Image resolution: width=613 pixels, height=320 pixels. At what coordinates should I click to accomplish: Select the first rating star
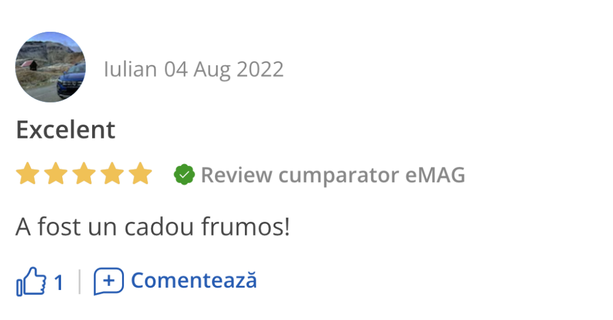pos(28,174)
